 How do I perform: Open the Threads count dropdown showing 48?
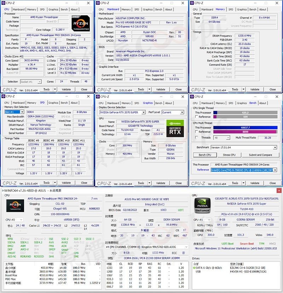(x=228, y=138)
